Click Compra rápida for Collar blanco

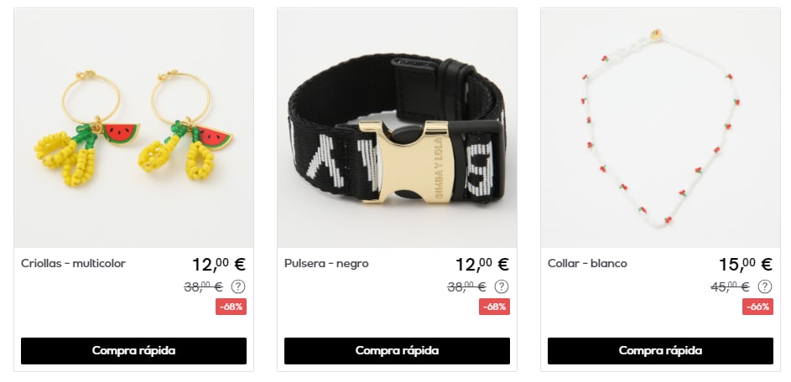point(660,351)
